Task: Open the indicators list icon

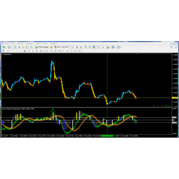Action: [107, 47]
